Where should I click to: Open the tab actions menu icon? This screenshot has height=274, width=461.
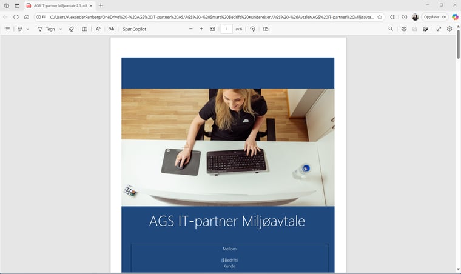[17, 5]
